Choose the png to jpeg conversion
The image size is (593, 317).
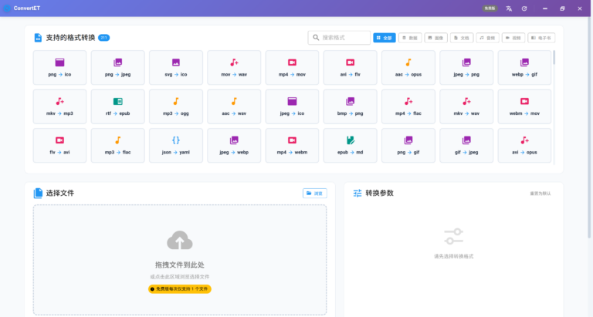click(x=117, y=68)
